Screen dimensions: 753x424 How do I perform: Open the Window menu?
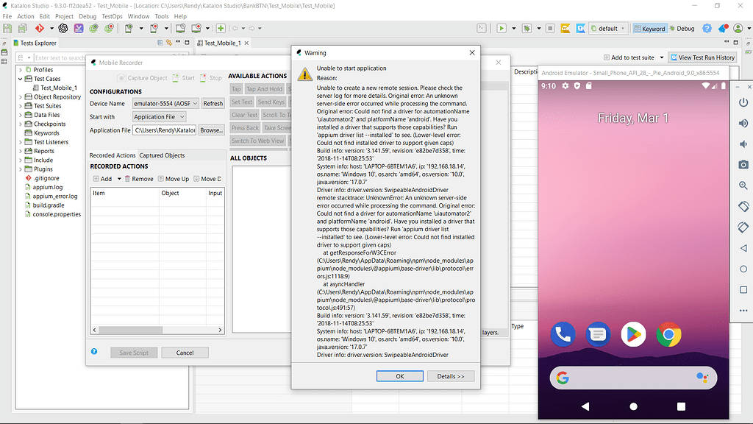click(x=138, y=16)
